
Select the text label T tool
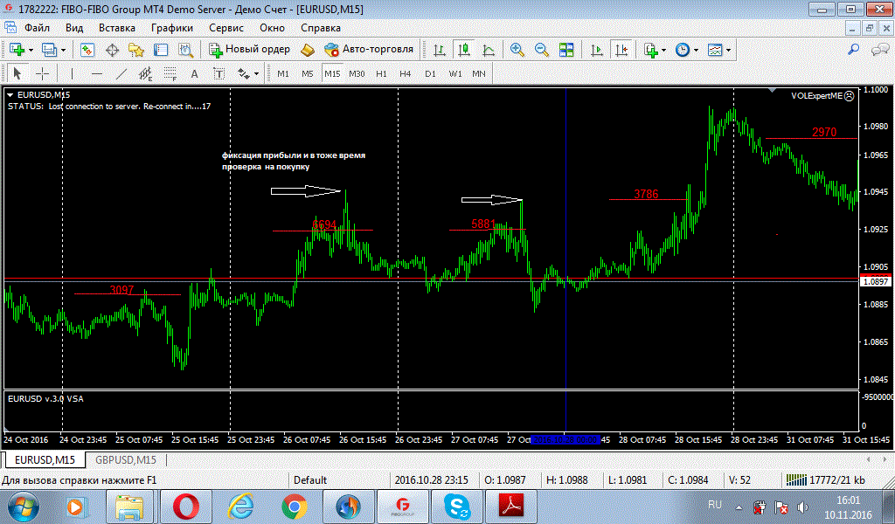point(219,73)
